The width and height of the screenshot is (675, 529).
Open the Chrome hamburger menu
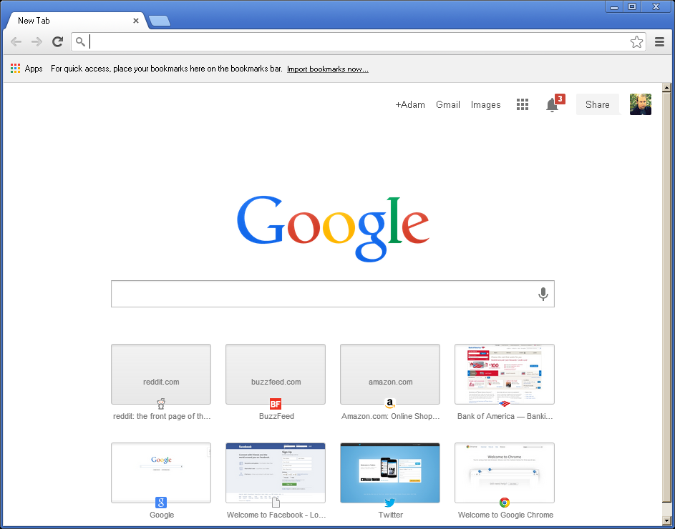pyautogui.click(x=659, y=41)
